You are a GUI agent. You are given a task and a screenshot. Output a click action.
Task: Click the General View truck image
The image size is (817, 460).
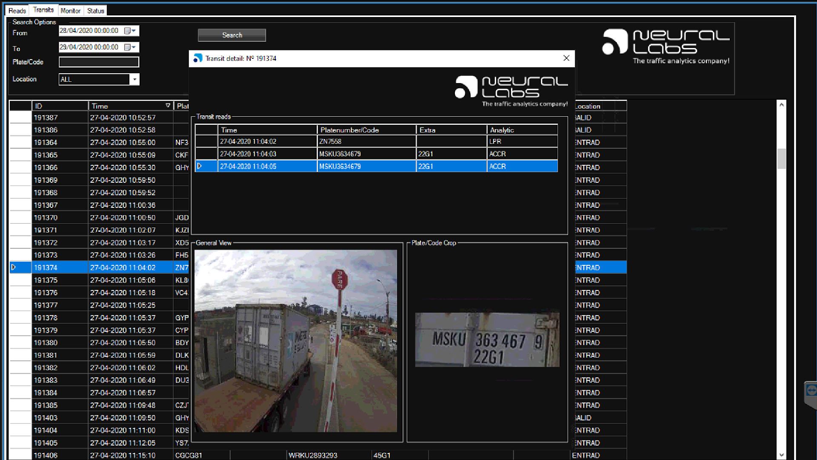pyautogui.click(x=295, y=341)
